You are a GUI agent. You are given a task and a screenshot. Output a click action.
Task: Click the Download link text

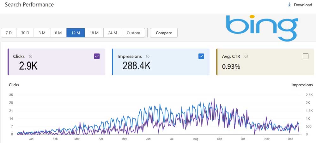(x=303, y=5)
